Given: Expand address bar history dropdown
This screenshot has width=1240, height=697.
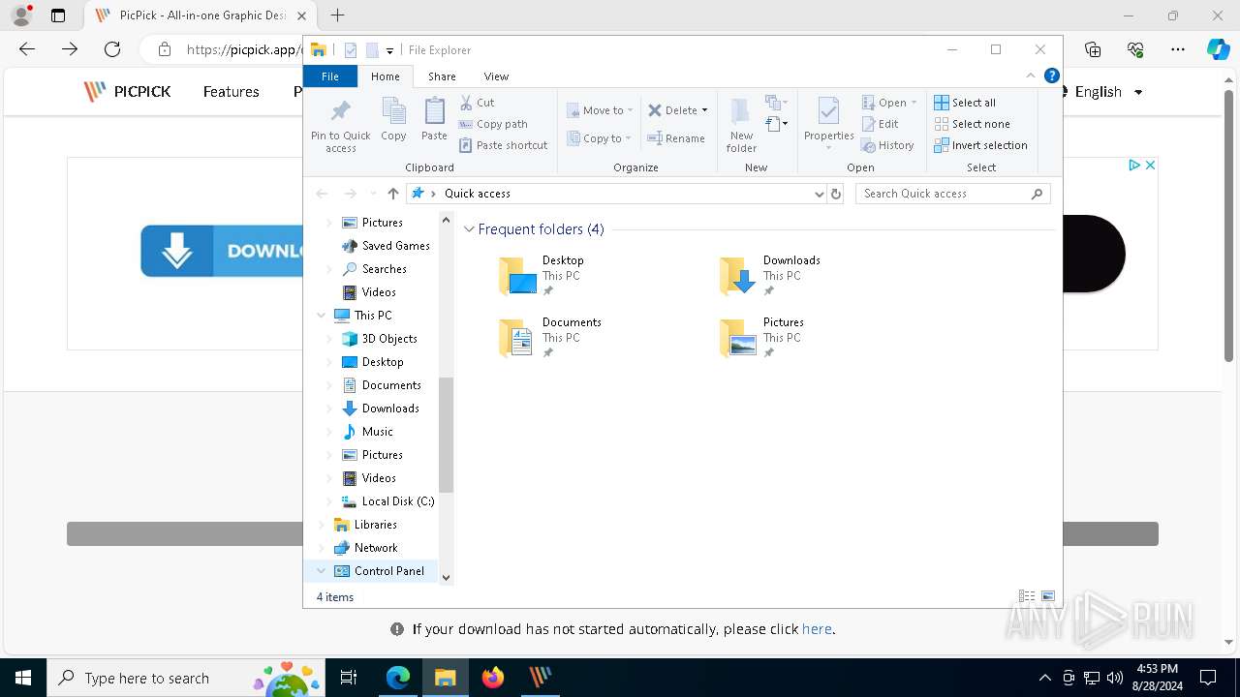Looking at the screenshot, I should 820,194.
